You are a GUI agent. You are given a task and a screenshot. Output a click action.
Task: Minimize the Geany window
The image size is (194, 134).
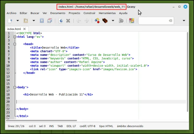173,7
